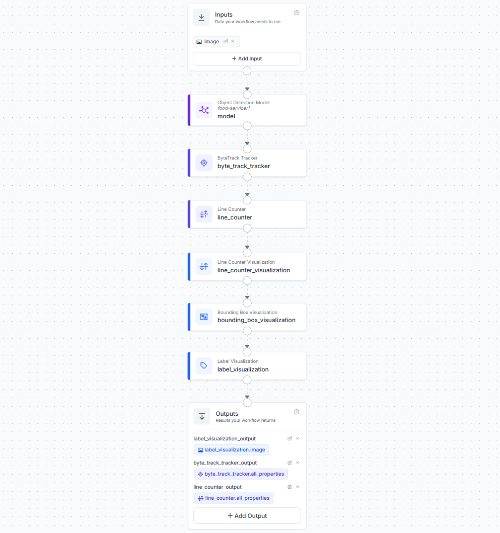The height and width of the screenshot is (533, 500).
Task: Click the Add Output button
Action: click(247, 516)
